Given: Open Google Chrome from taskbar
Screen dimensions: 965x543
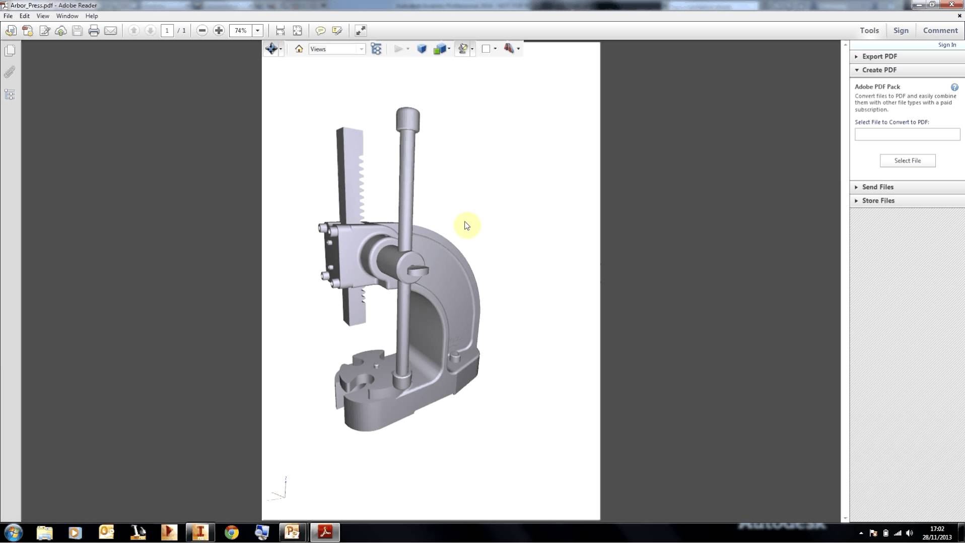Looking at the screenshot, I should [231, 532].
